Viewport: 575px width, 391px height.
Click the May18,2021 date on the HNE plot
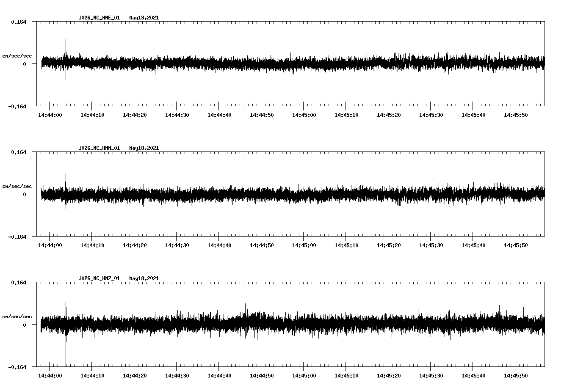pyautogui.click(x=144, y=18)
